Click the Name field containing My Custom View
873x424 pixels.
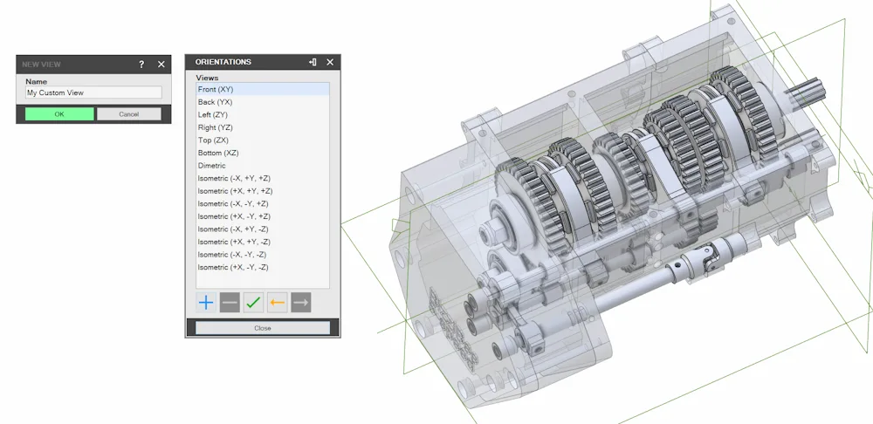93,92
